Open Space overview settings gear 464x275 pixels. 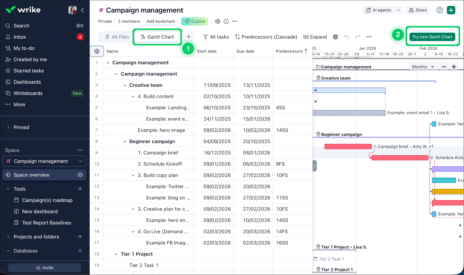point(80,175)
